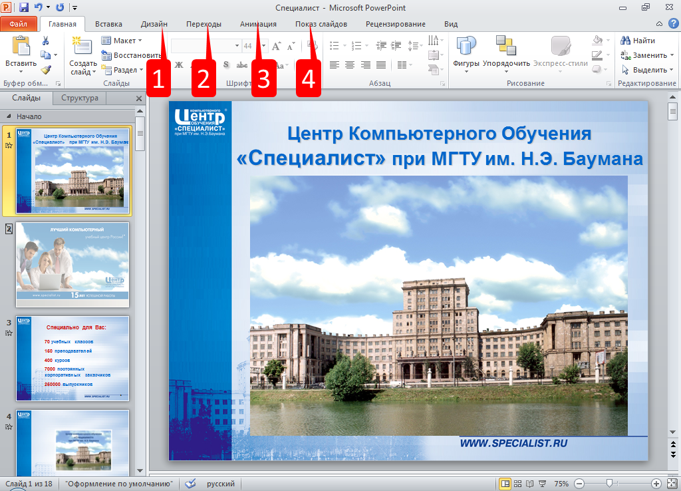Open the Select (Выделить) dropdown
The height and width of the screenshot is (491, 681).
click(x=648, y=70)
